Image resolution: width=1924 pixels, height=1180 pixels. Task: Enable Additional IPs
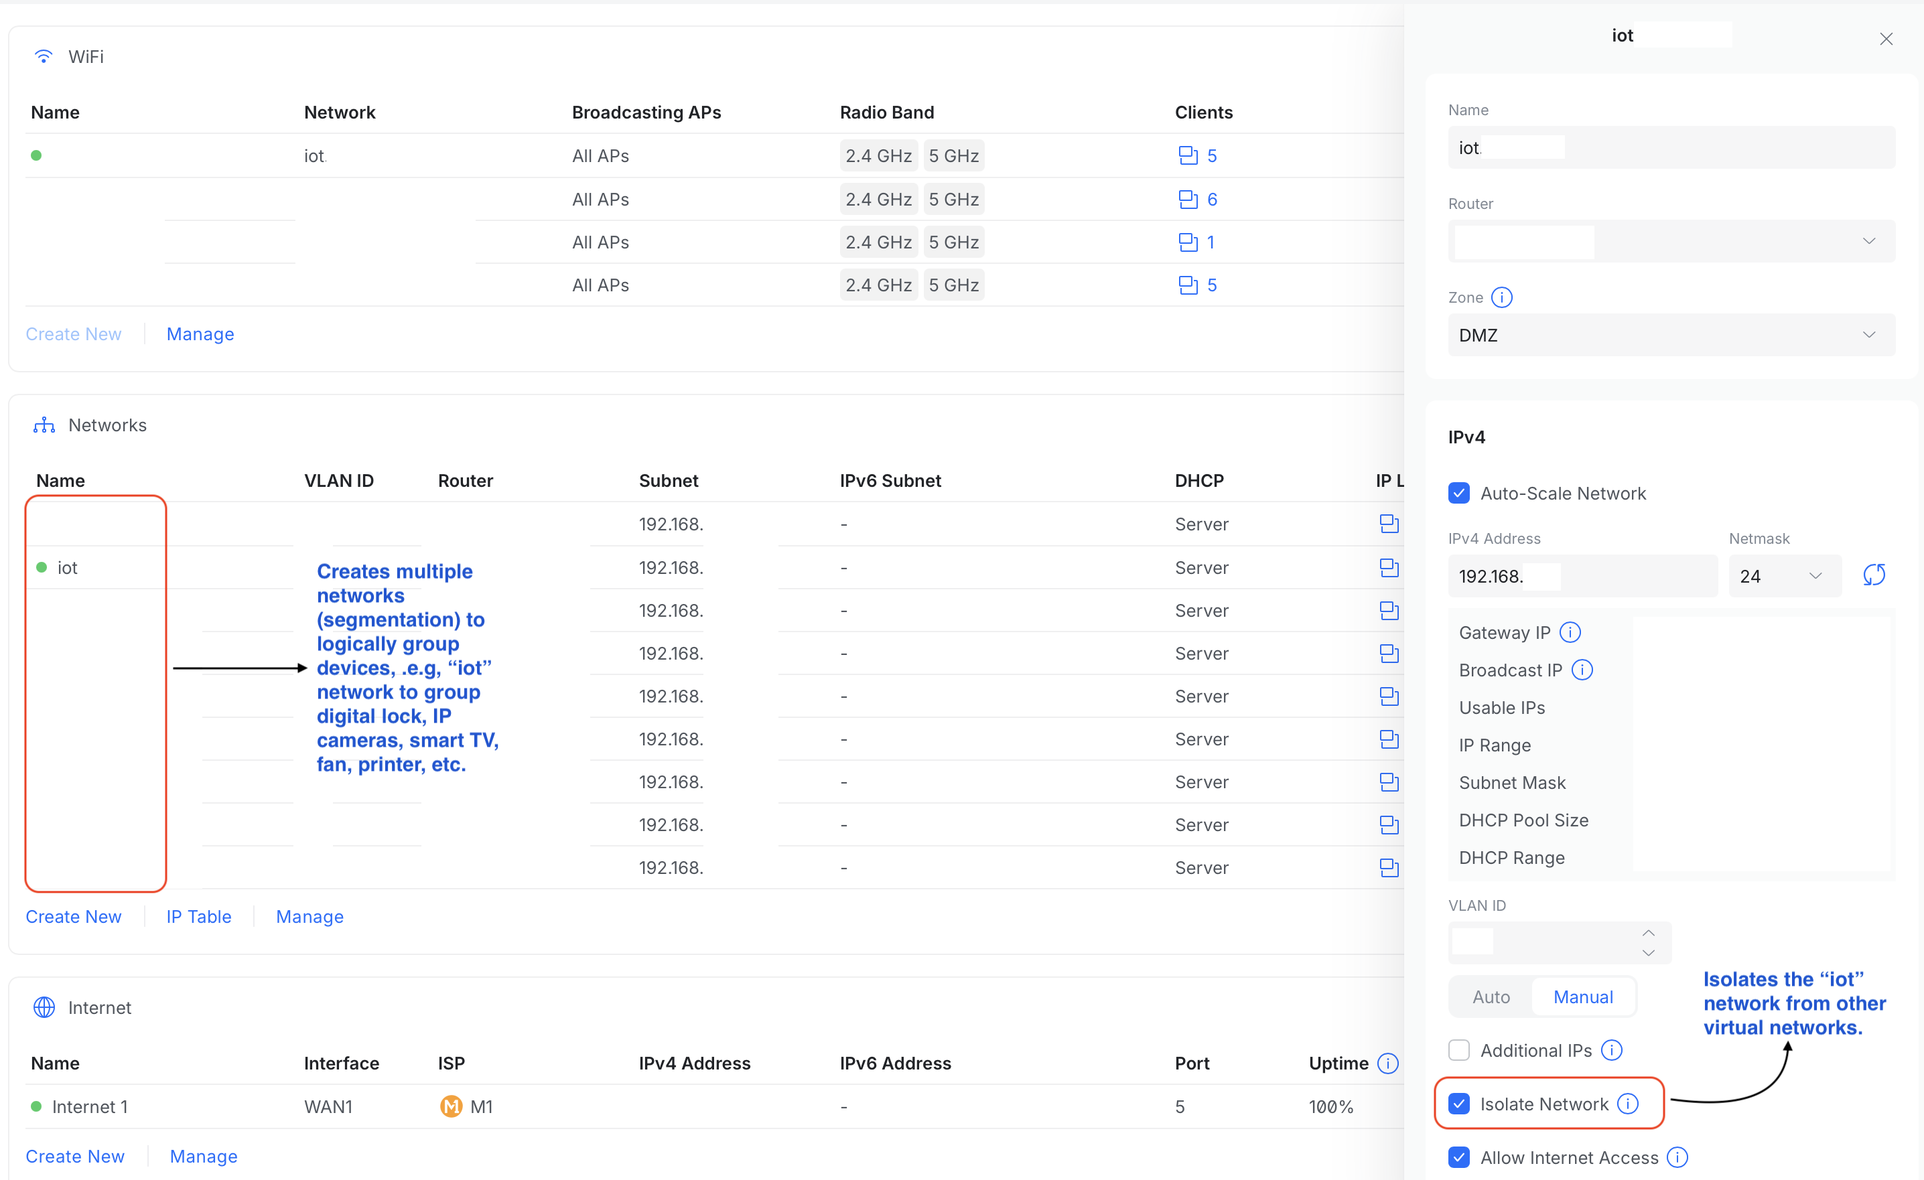click(x=1458, y=1051)
